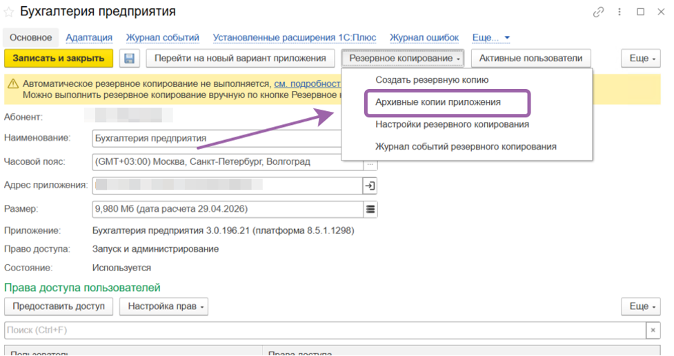Click the Адрес приложения field
This screenshot has width=674, height=356.
[228, 186]
